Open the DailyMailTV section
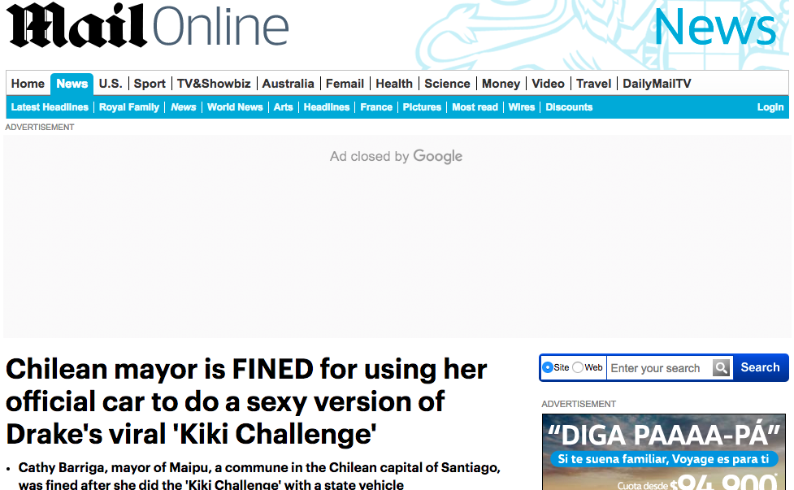Screen dimensions: 794x490 (657, 84)
